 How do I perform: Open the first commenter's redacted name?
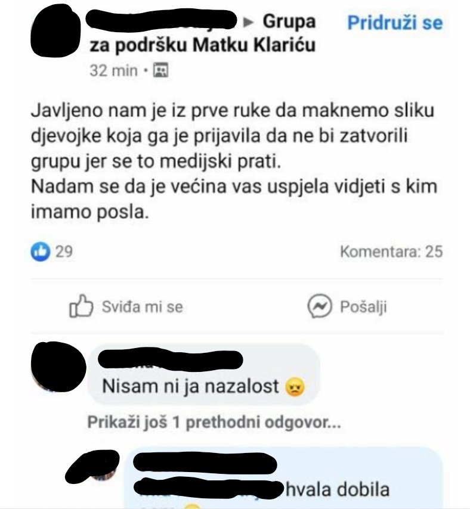pyautogui.click(x=170, y=359)
